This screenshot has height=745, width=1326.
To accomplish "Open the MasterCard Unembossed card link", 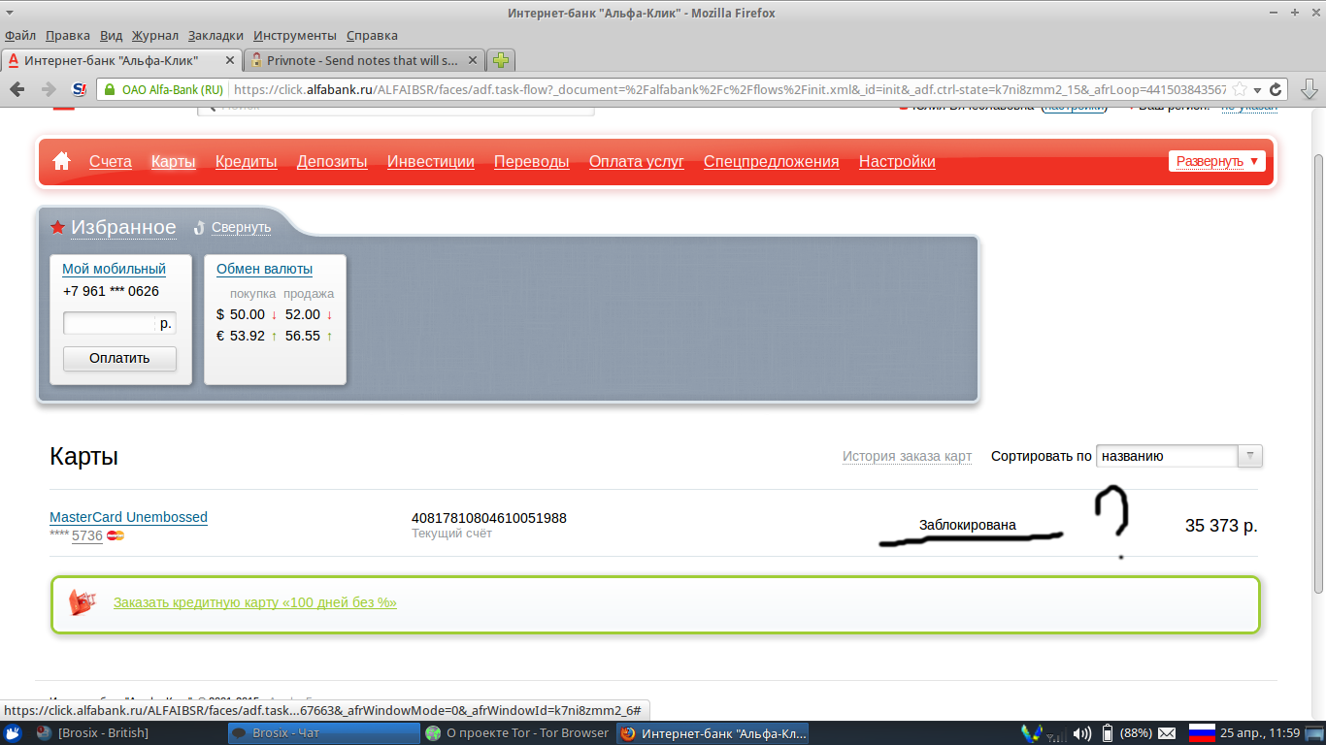I will point(128,517).
